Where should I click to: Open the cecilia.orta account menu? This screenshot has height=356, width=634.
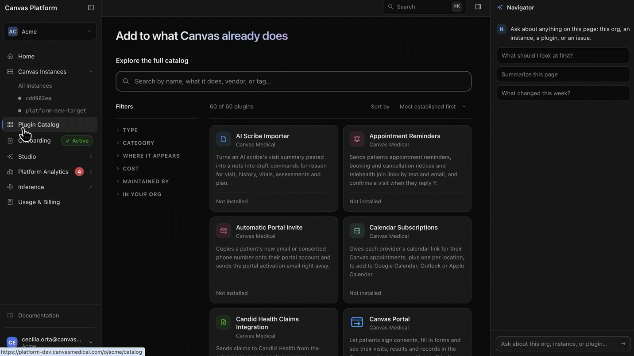(50, 342)
